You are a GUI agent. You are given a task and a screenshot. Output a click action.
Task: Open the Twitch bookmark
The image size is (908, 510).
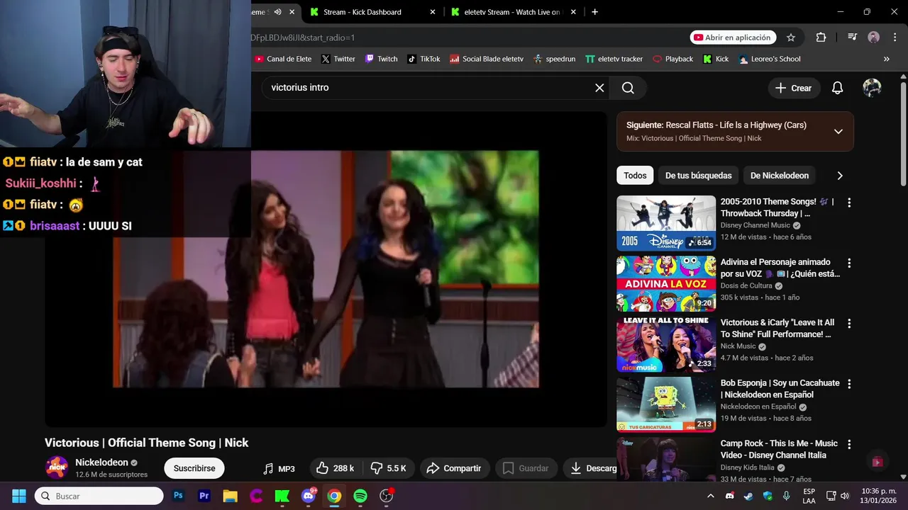click(x=381, y=59)
